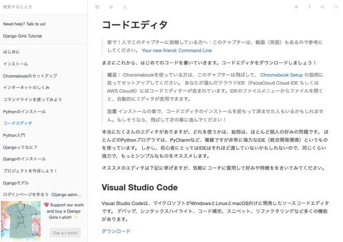343x242 pixels.
Task: Open Djangoモデル chapter
Action: (x=16, y=183)
